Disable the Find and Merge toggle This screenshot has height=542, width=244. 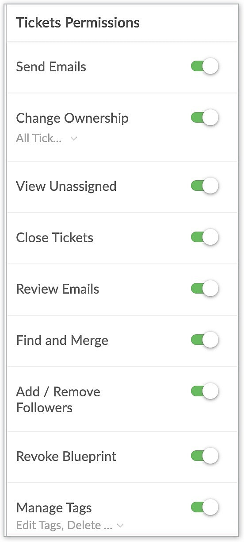(205, 341)
